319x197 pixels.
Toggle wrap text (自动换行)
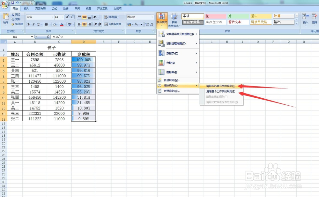coord(111,17)
